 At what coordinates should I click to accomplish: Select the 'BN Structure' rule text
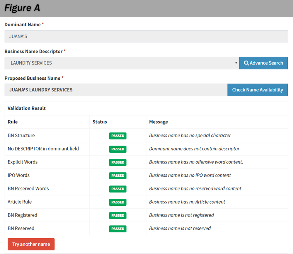(x=21, y=136)
